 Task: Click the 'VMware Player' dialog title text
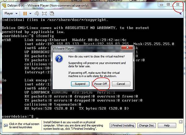click(64, 49)
